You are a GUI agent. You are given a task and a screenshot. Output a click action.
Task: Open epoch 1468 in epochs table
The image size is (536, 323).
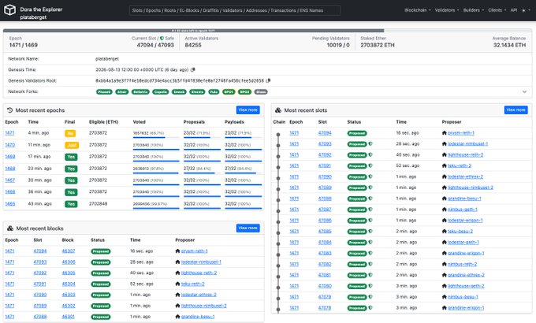click(10, 169)
